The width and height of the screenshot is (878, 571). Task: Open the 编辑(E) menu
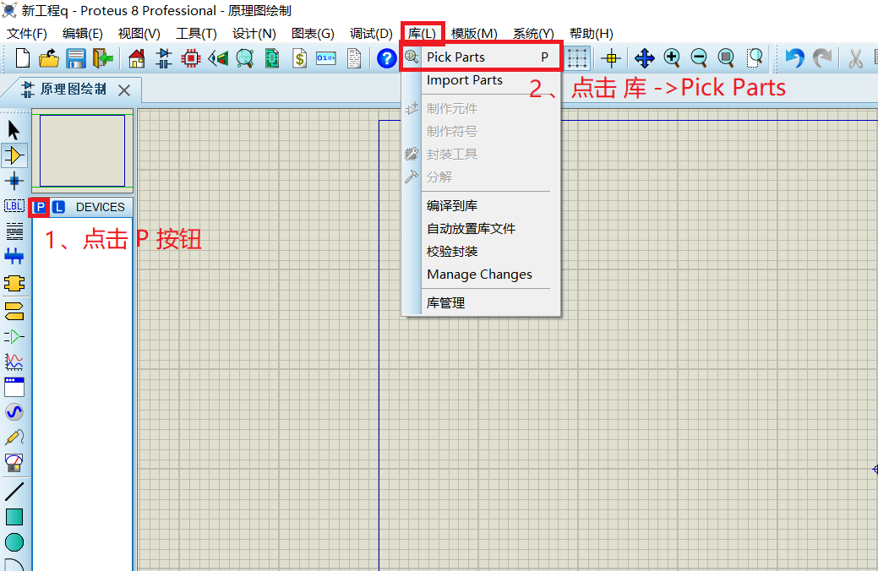click(x=82, y=34)
